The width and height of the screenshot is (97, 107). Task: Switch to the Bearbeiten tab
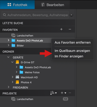pyautogui.click(x=52, y=5)
